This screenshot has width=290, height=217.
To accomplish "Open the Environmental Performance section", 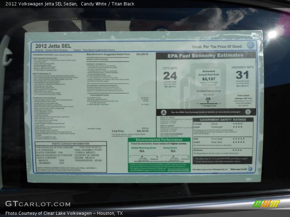I will [159, 139].
